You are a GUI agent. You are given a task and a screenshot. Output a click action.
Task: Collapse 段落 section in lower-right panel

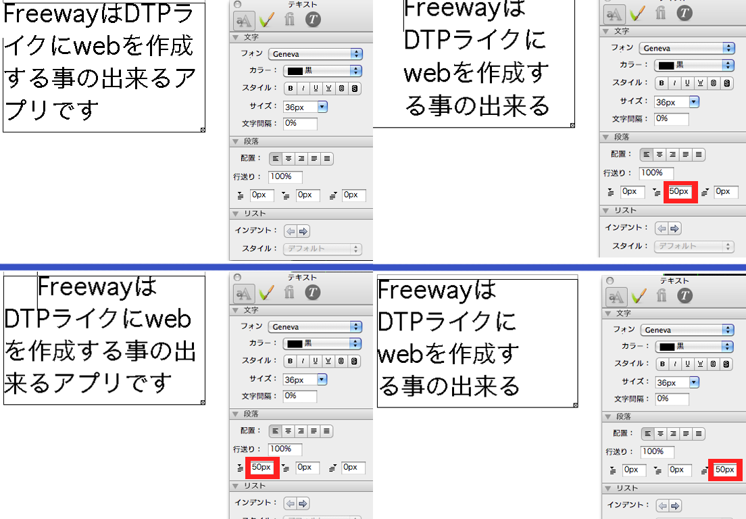point(607,417)
